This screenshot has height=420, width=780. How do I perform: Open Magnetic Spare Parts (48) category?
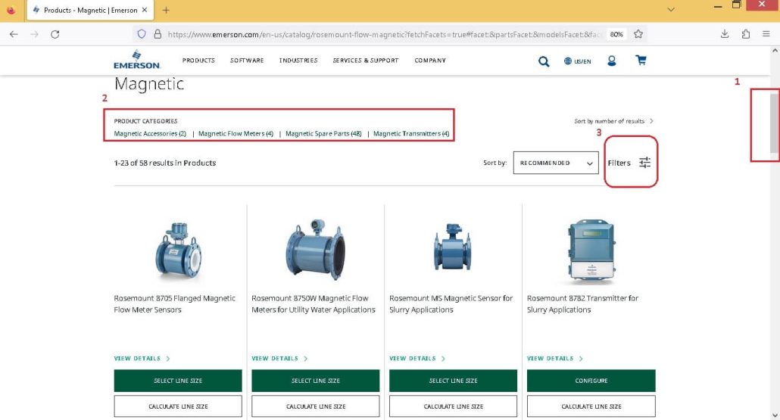323,134
